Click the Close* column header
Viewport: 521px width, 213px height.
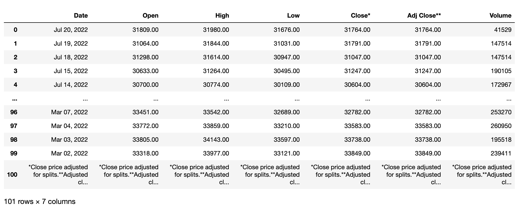[360, 16]
